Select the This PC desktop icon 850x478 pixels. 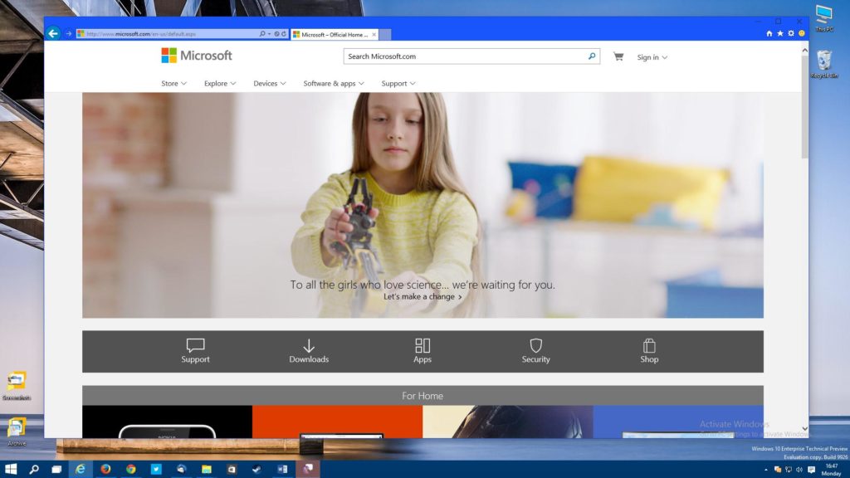point(824,18)
